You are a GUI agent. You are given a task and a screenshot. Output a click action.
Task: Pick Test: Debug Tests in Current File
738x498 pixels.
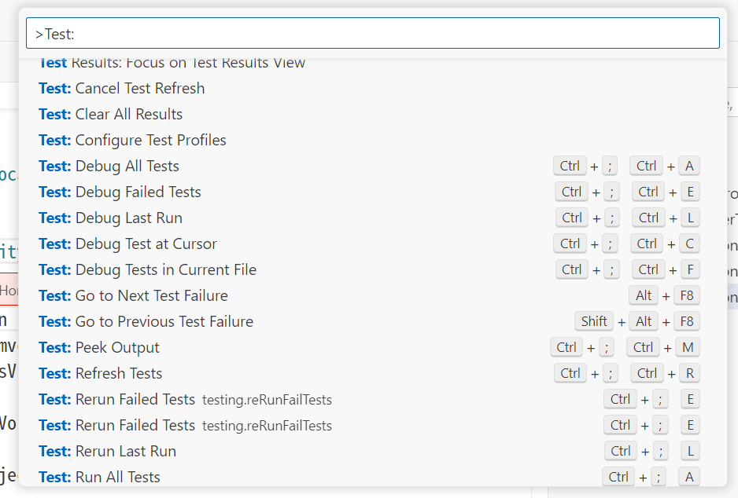point(372,269)
